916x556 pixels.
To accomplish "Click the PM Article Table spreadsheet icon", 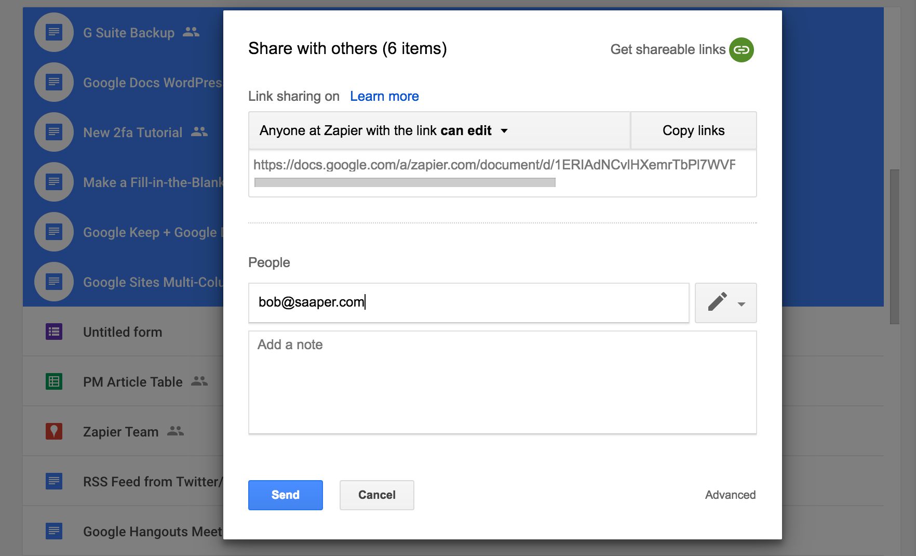I will 53,381.
